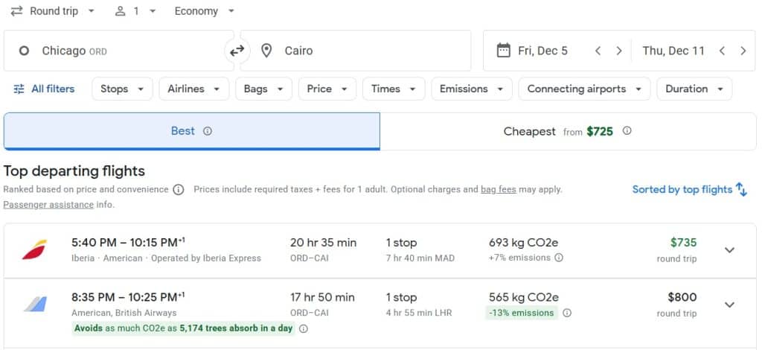Open the bag fees link

[x=498, y=190]
